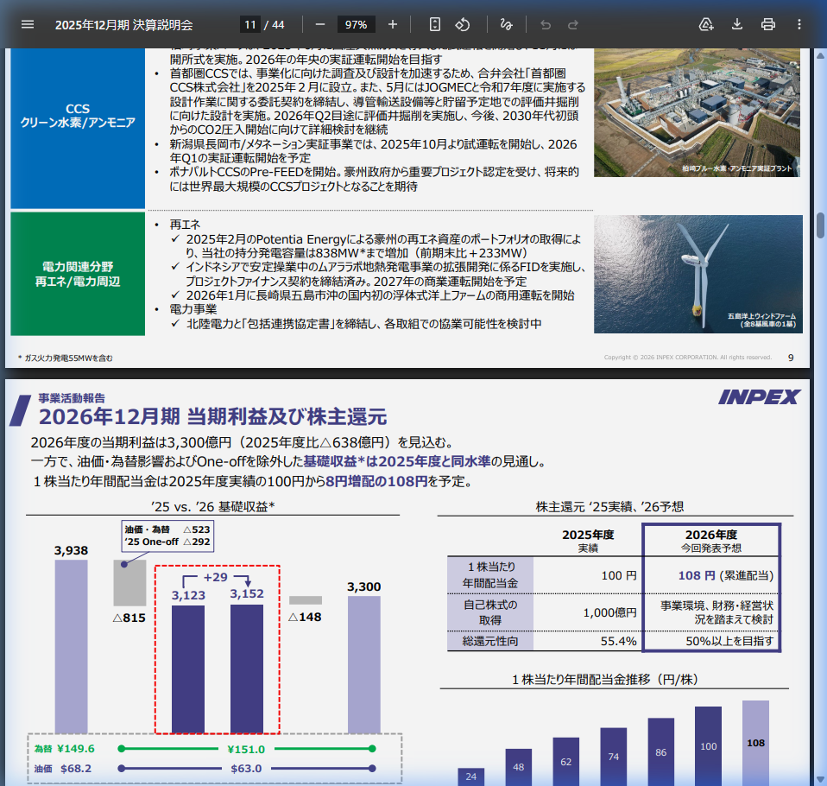Click the 74 dividend bar
The height and width of the screenshot is (786, 827).
614,757
